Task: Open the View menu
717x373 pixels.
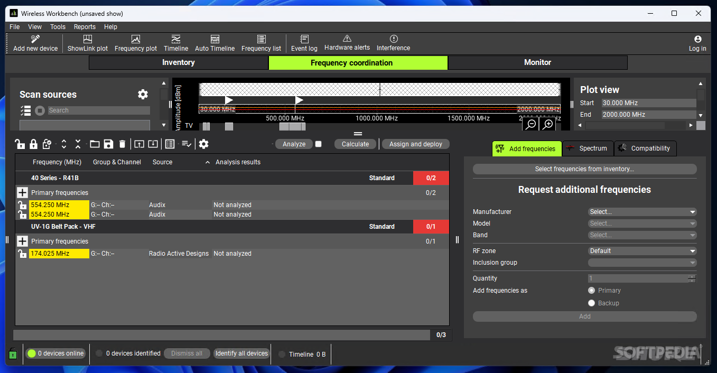Action: coord(35,27)
